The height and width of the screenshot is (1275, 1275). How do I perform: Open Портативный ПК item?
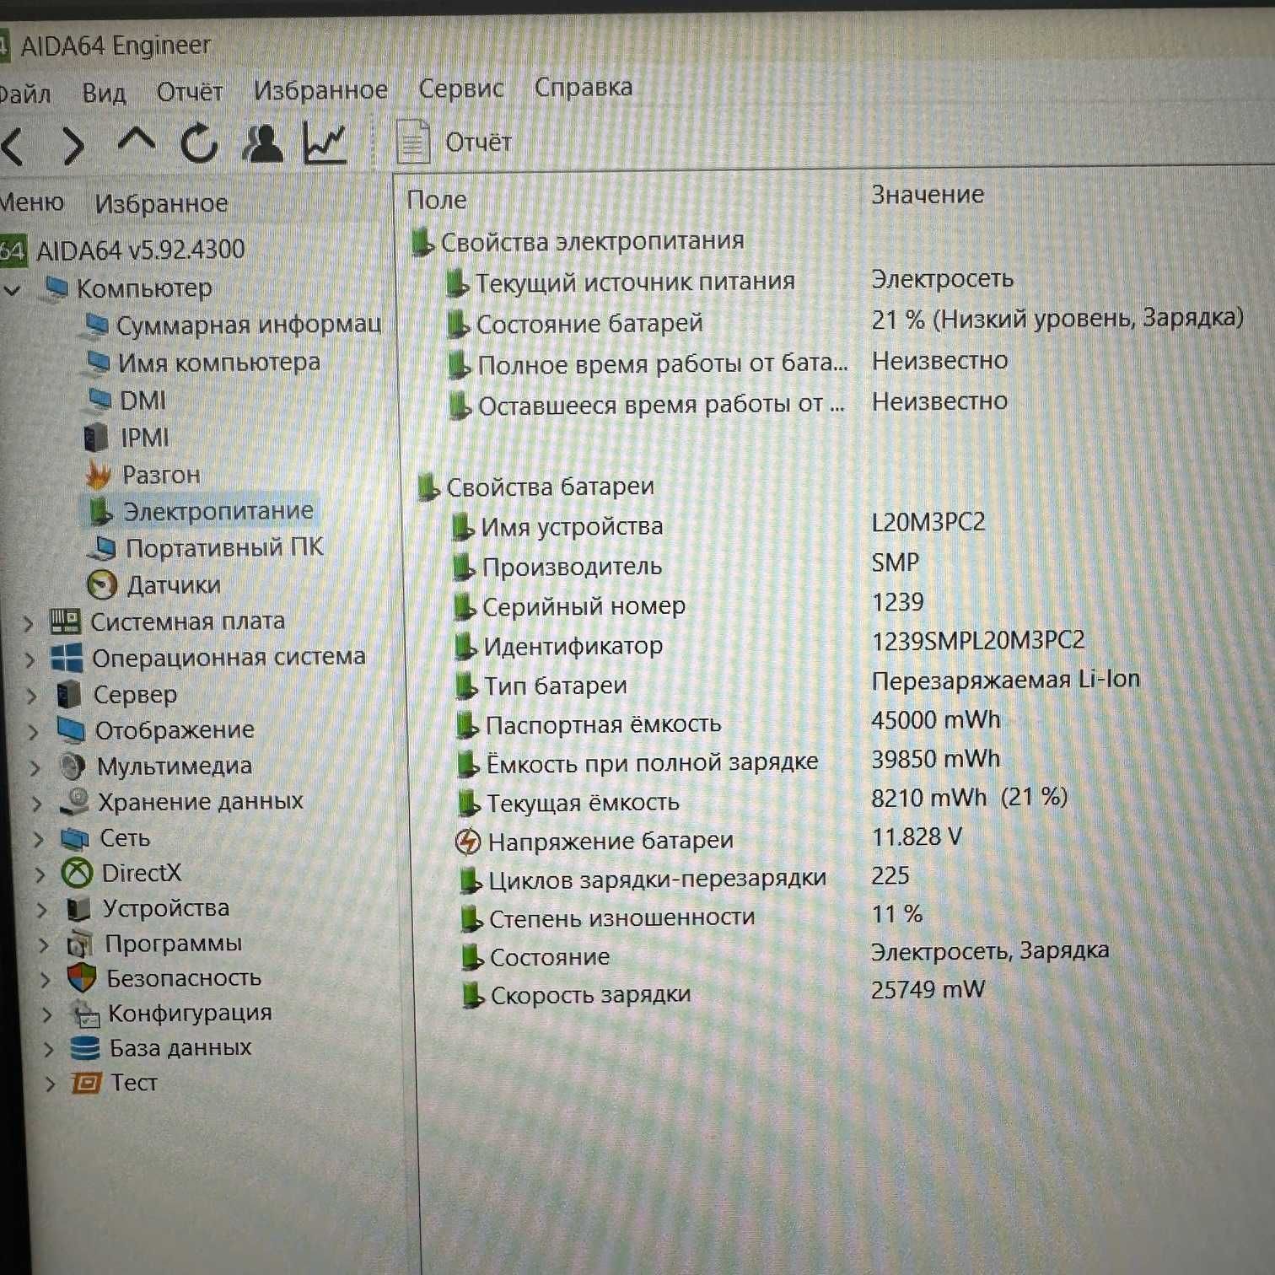click(x=207, y=548)
